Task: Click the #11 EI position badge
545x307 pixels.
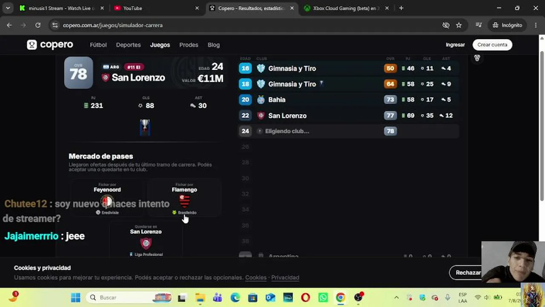Action: (x=134, y=67)
